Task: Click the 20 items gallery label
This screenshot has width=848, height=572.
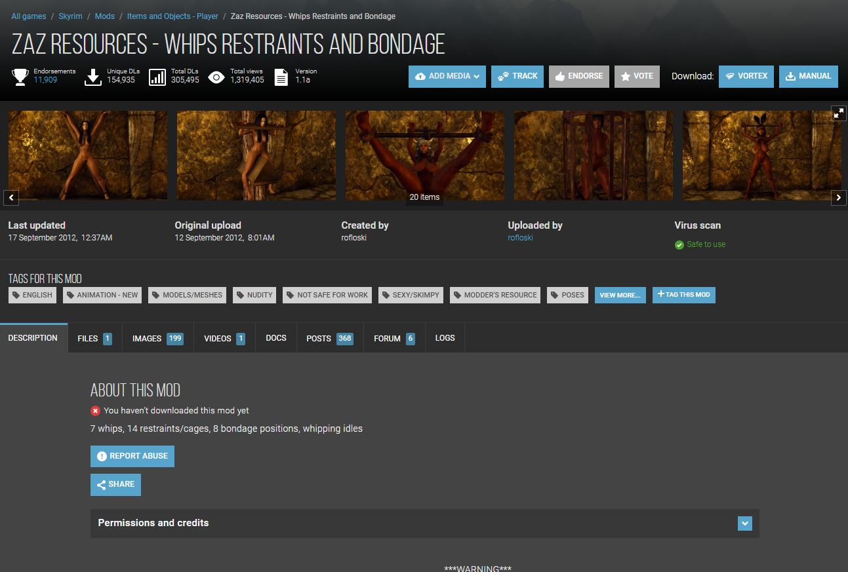Action: coord(424,197)
